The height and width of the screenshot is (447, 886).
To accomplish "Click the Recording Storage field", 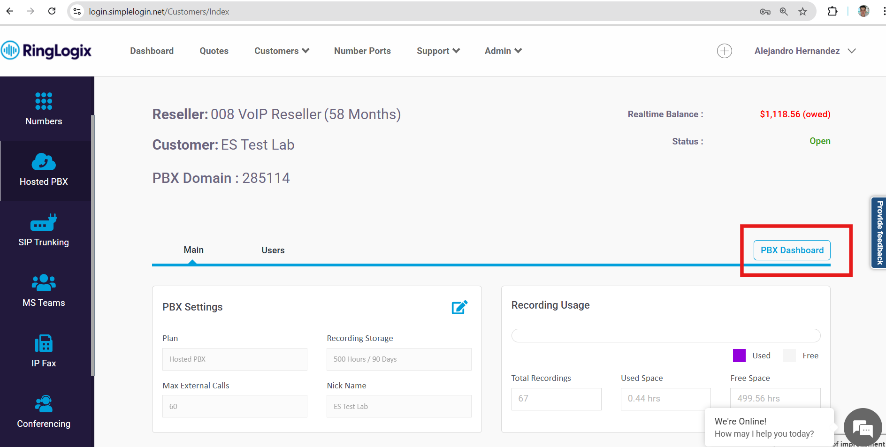I will point(399,359).
